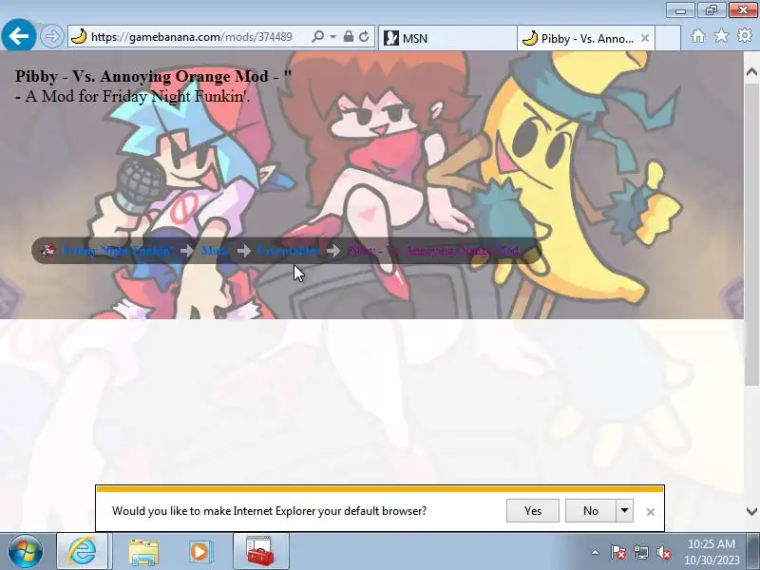This screenshot has width=760, height=570.
Task: Open the red toolbox taskbar application
Action: (260, 551)
